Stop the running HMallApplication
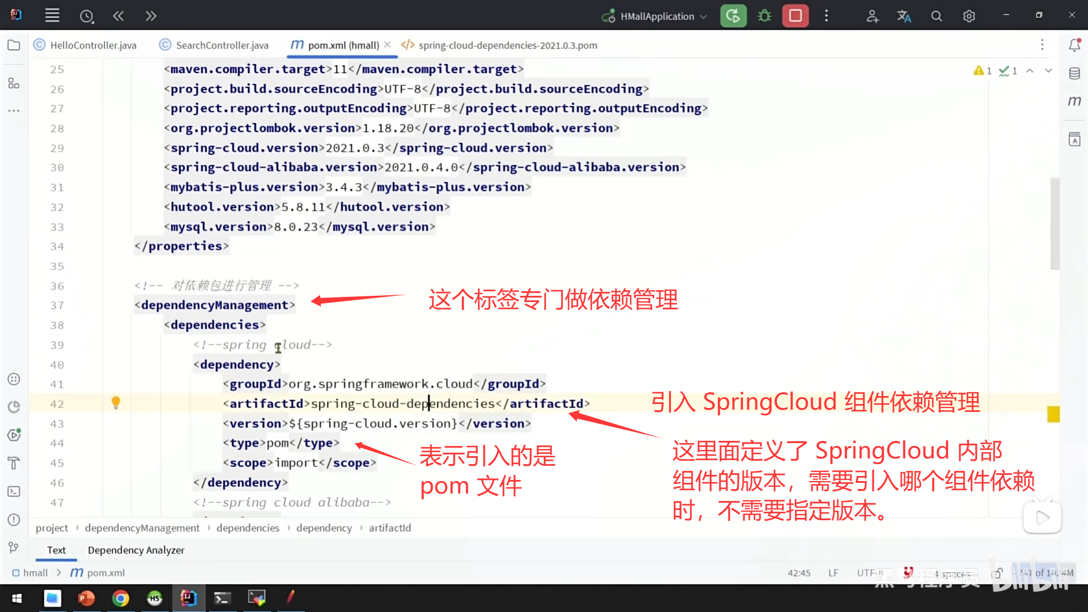The height and width of the screenshot is (612, 1088). [795, 16]
